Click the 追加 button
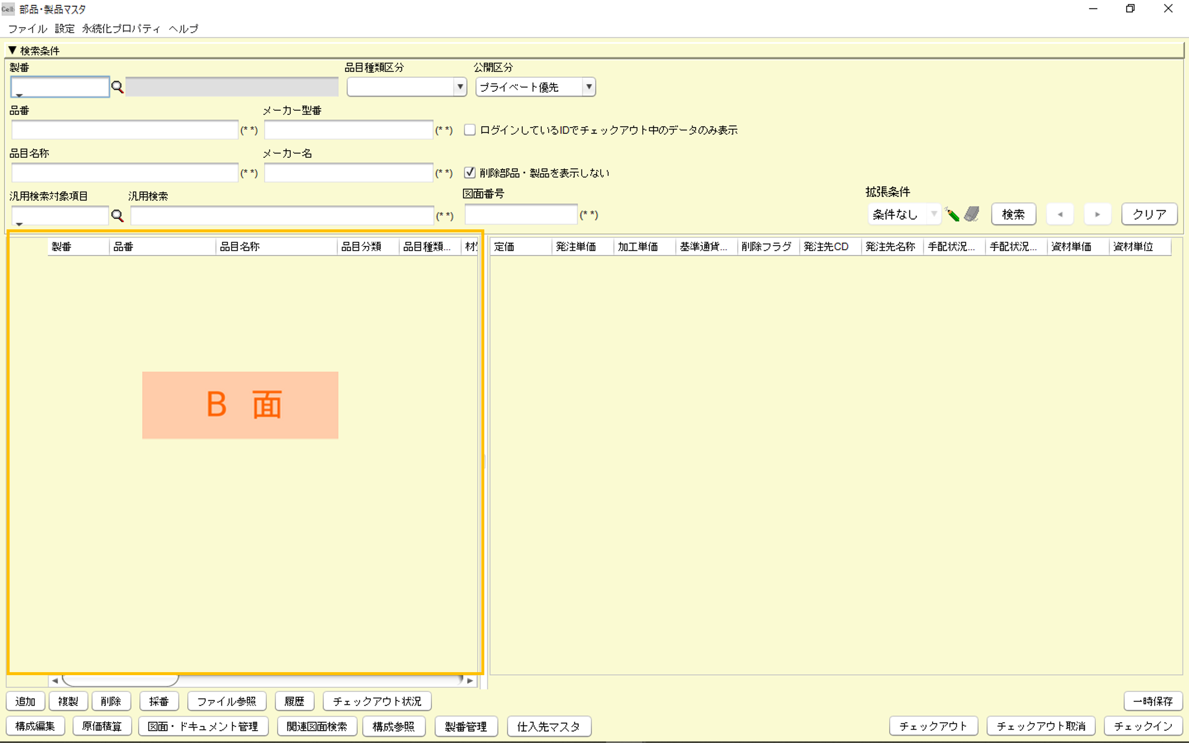1189x743 pixels. [26, 701]
